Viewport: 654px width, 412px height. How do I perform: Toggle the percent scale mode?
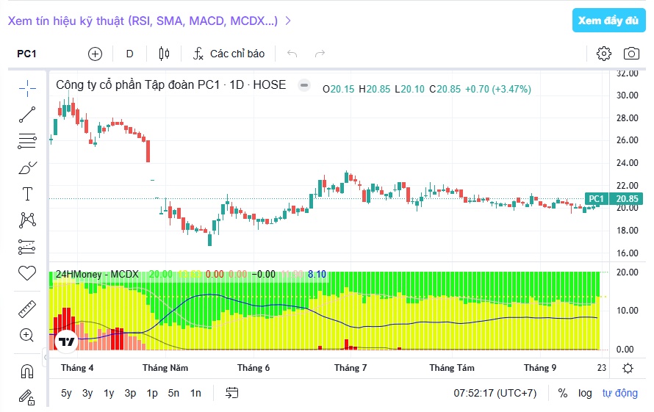(x=563, y=393)
